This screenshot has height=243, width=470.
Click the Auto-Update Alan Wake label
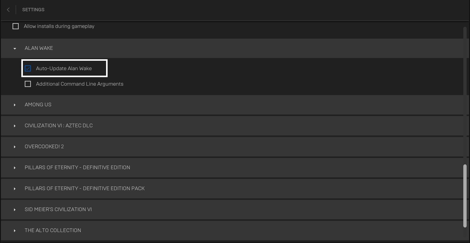(64, 68)
